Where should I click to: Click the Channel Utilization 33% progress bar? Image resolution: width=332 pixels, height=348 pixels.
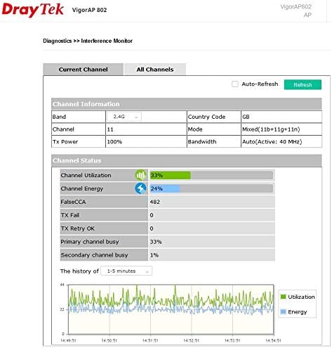211,175
